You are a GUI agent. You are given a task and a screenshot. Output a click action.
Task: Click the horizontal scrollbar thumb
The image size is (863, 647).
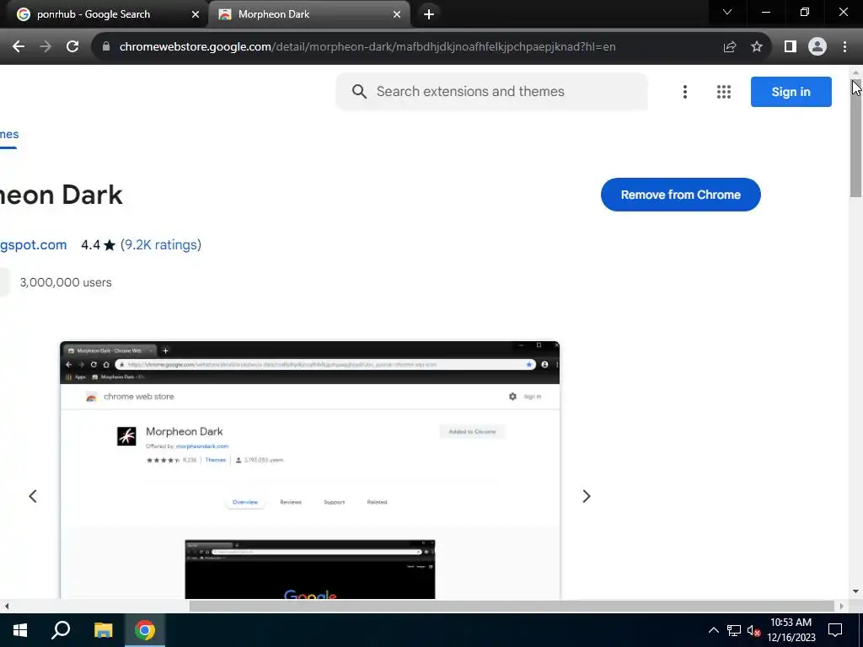[x=512, y=607]
